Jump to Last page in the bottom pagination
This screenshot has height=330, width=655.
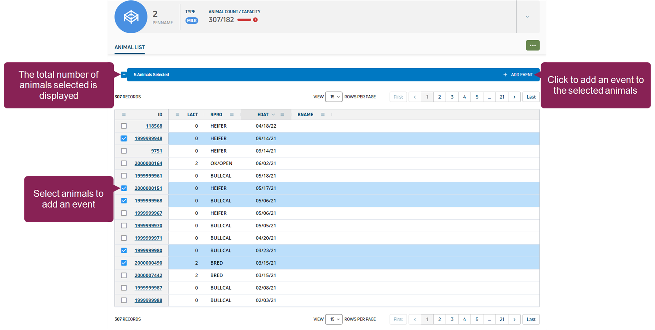click(531, 319)
